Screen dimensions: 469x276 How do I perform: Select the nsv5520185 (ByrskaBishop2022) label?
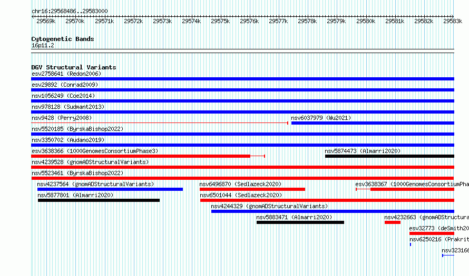77,129
